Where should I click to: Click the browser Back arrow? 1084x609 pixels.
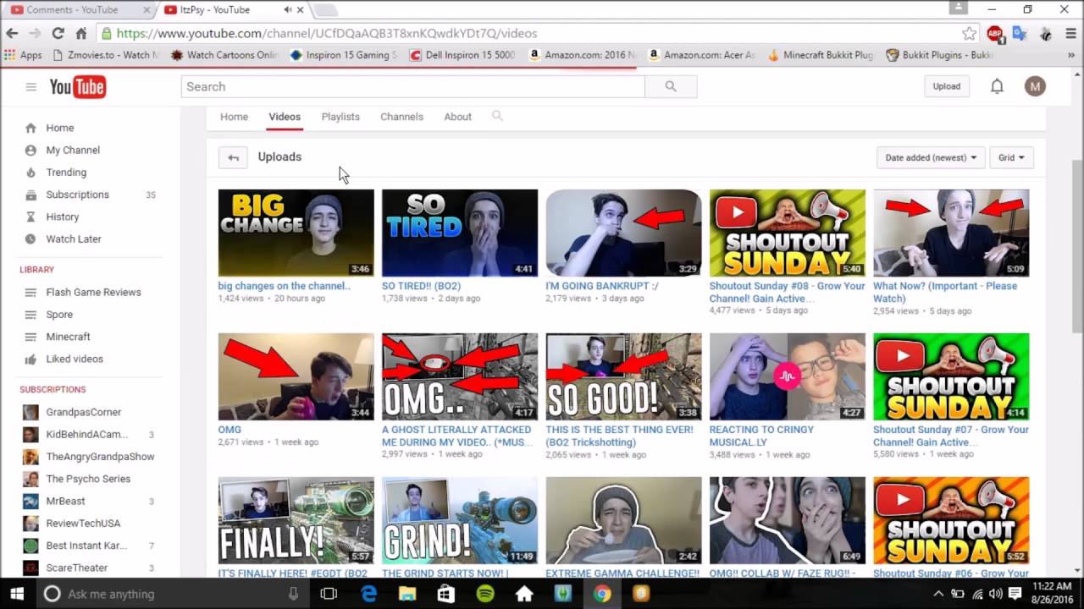(12, 33)
